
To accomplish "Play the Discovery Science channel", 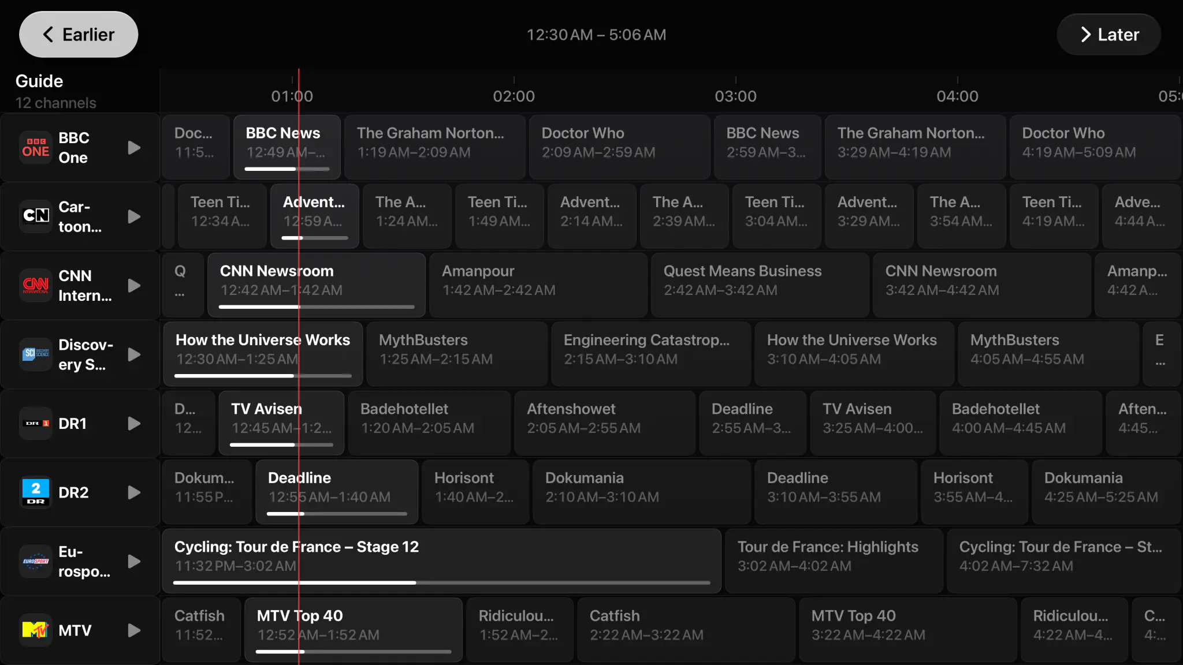I will click(x=134, y=354).
